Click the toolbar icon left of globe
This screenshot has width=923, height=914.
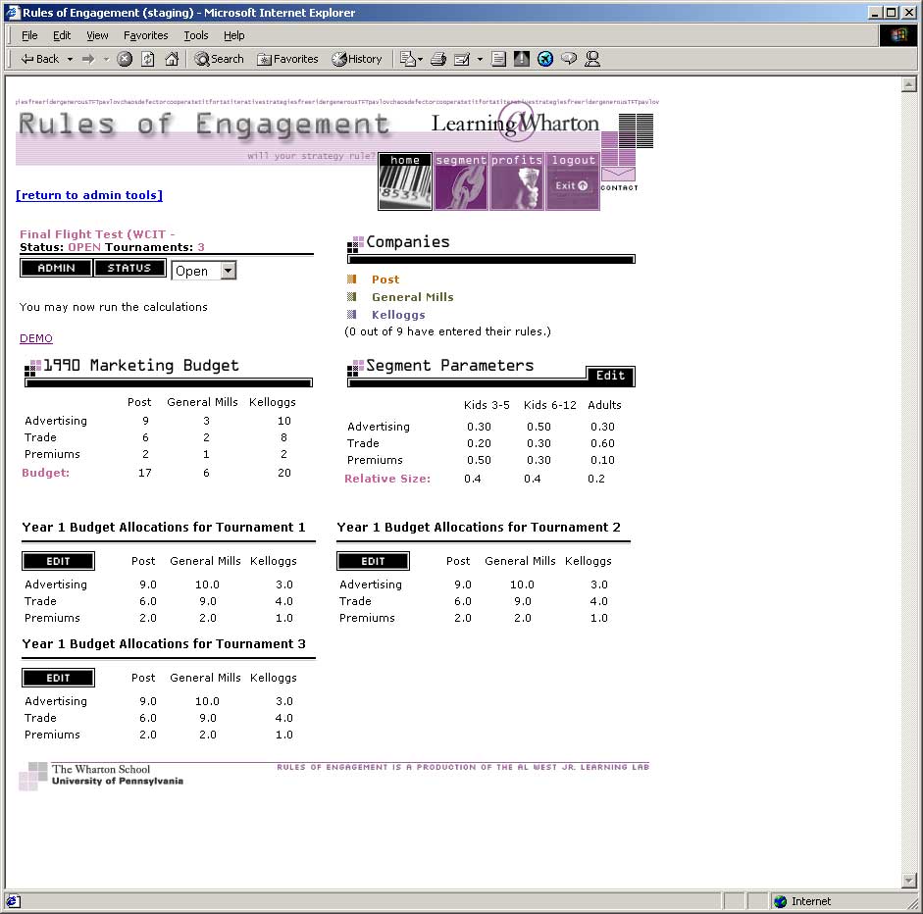[522, 59]
